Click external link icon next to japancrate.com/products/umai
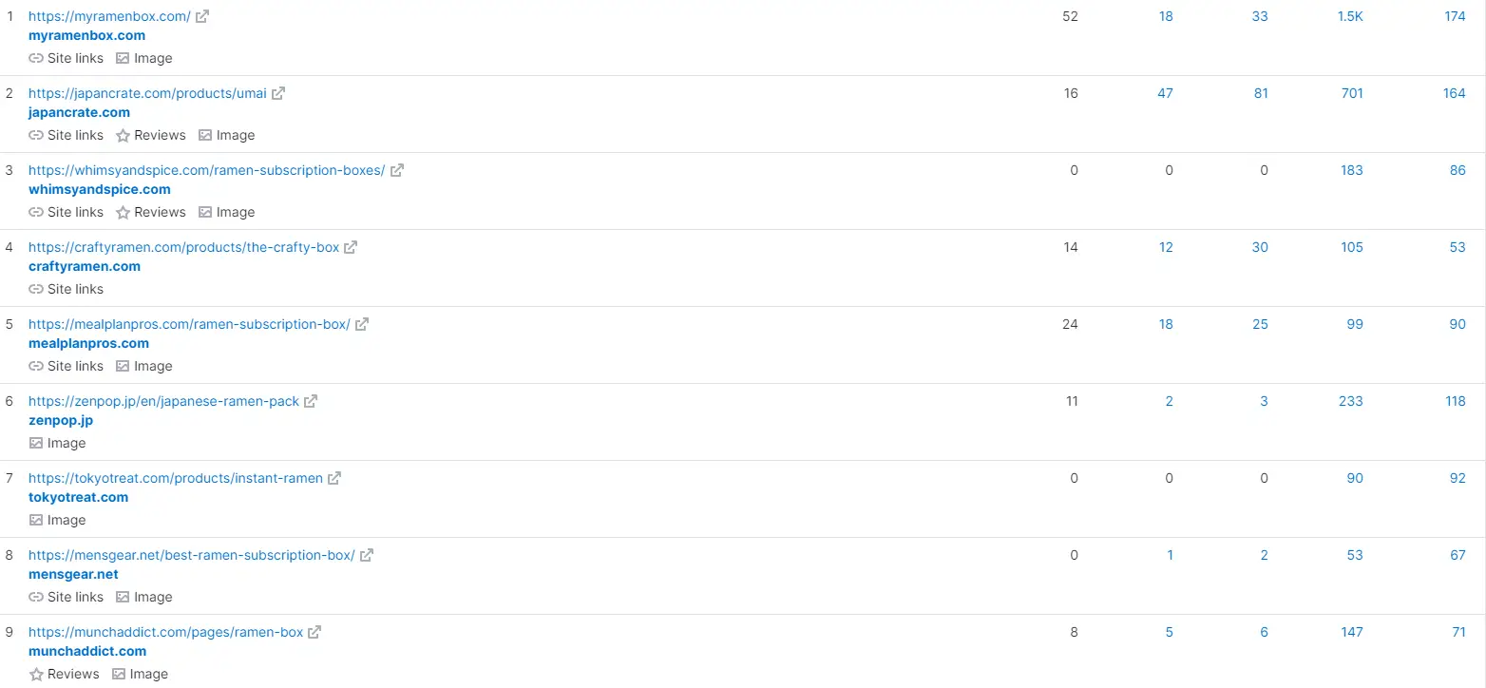 click(x=278, y=93)
